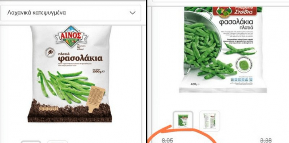Click the crossed-out price 3,38
Viewport: 289px width, 143px height.
coord(266,141)
